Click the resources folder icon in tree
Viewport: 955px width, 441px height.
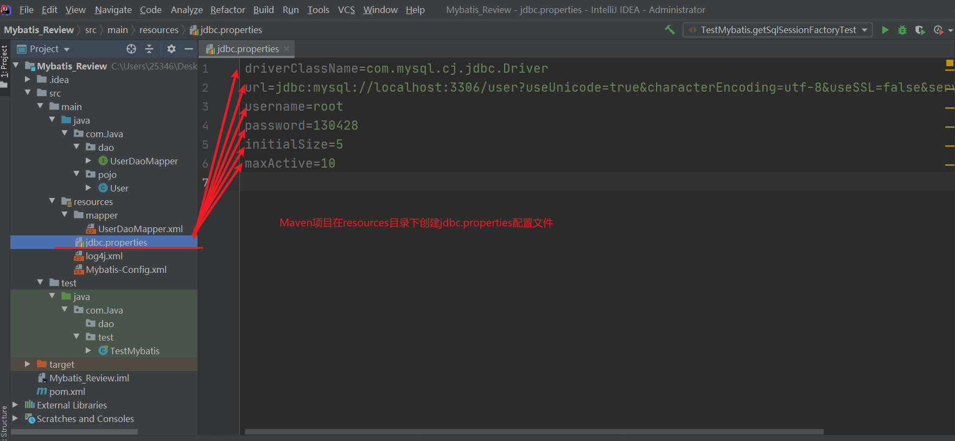pyautogui.click(x=66, y=201)
